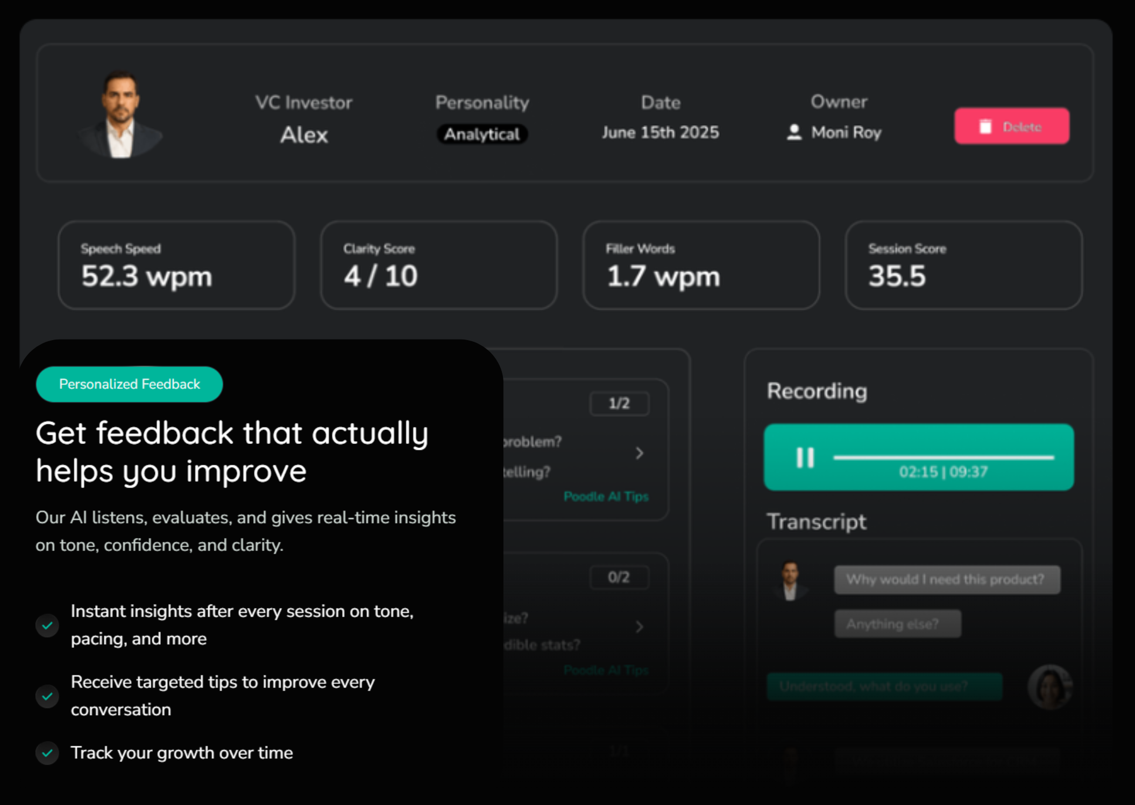Click the checkmark beside Receive targeted tips
The image size is (1135, 805).
pyautogui.click(x=47, y=696)
